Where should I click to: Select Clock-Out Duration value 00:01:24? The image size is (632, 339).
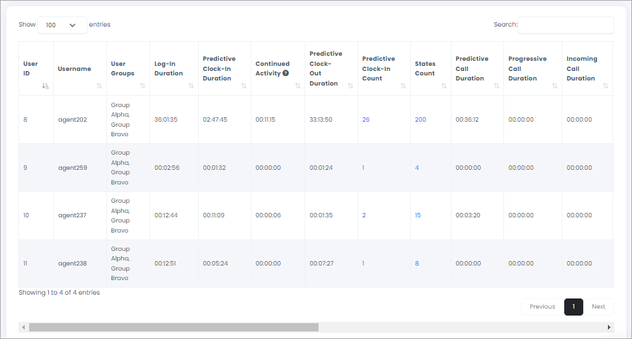(x=321, y=168)
